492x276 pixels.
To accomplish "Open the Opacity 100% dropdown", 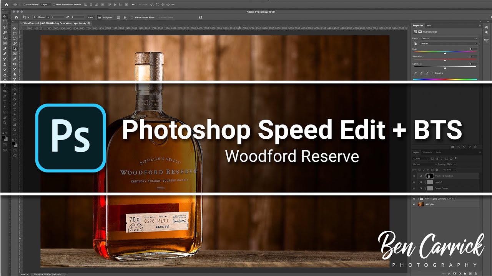I will (454, 164).
